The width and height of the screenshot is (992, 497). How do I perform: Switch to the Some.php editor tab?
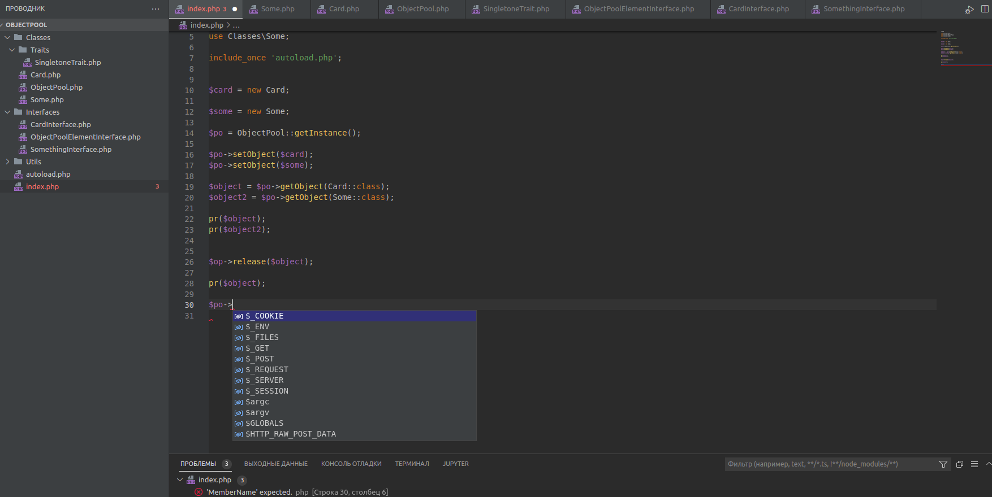point(277,9)
